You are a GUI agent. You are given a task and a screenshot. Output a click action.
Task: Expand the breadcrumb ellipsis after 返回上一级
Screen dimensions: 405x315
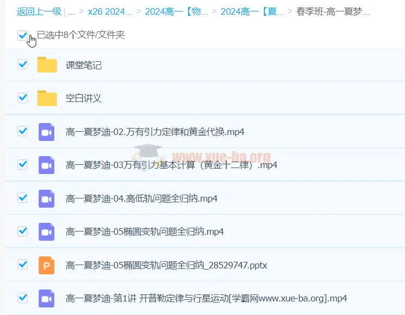tap(71, 11)
